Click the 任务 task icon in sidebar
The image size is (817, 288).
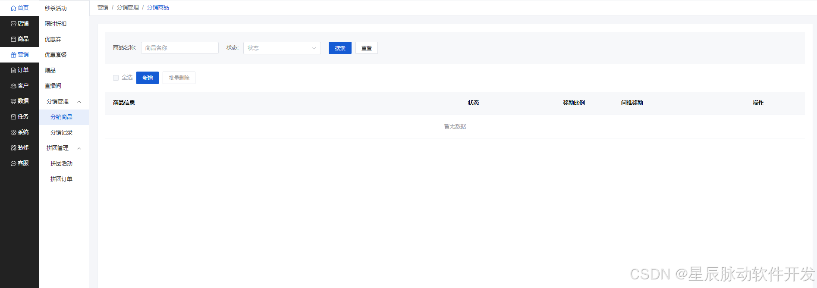pyautogui.click(x=13, y=117)
